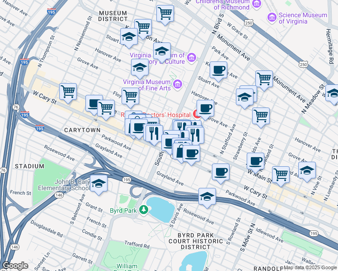338x271 pixels.
Task: Click the shopping cart marker above the left W Cary St label
Action: pos(68,92)
